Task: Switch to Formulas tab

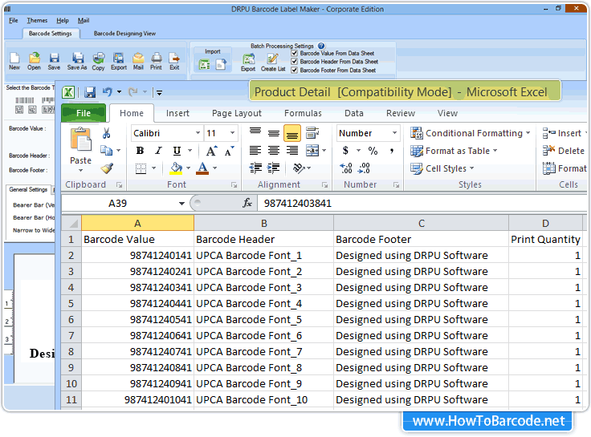Action: pyautogui.click(x=303, y=113)
